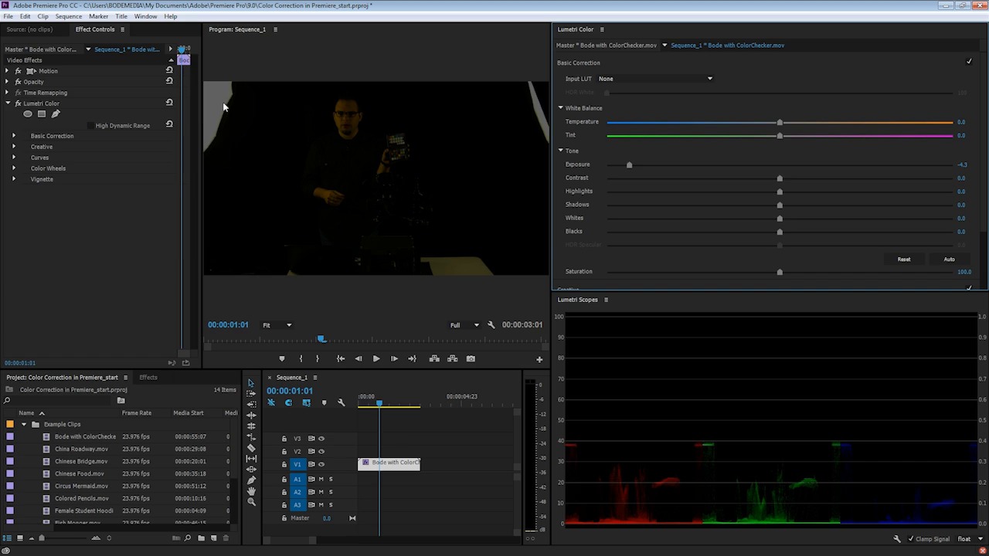Select free draw bezier mask pen
989x556 pixels.
pyautogui.click(x=56, y=114)
